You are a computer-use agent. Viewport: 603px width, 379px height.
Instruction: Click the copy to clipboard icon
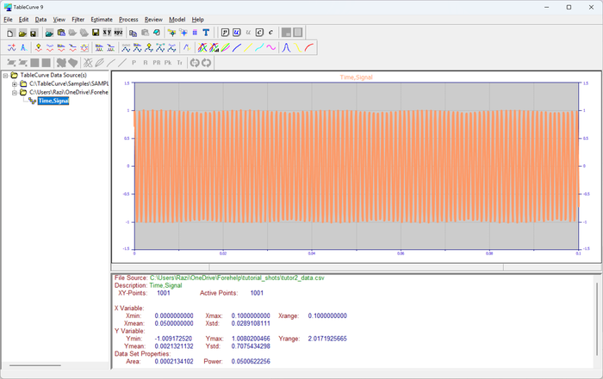133,33
